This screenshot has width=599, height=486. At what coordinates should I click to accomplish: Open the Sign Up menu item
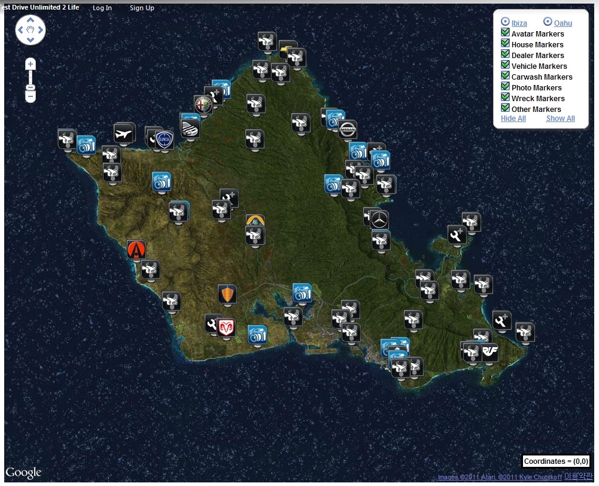tap(142, 8)
